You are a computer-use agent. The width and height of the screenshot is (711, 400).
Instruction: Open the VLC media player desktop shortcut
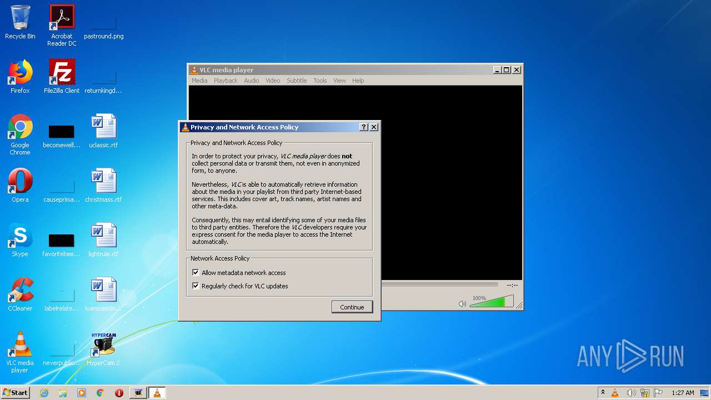tap(20, 352)
